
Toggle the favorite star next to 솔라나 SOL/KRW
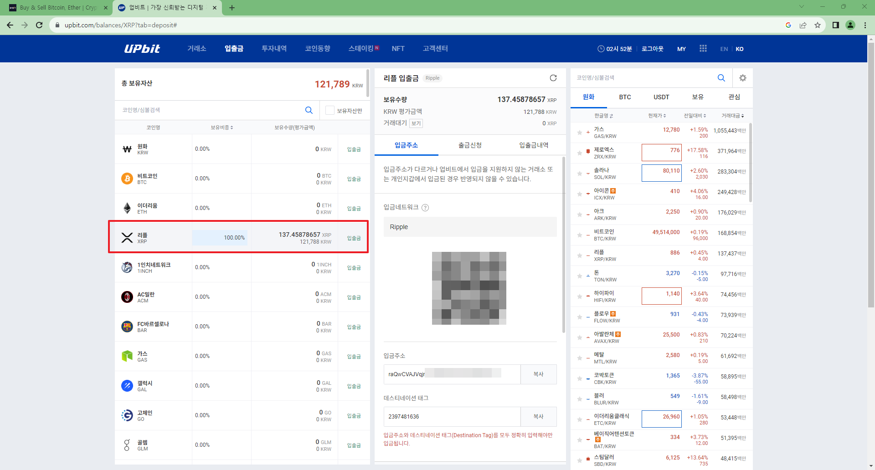pyautogui.click(x=579, y=173)
